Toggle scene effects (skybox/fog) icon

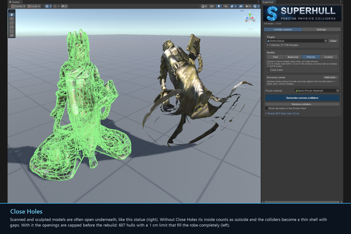point(232,6)
